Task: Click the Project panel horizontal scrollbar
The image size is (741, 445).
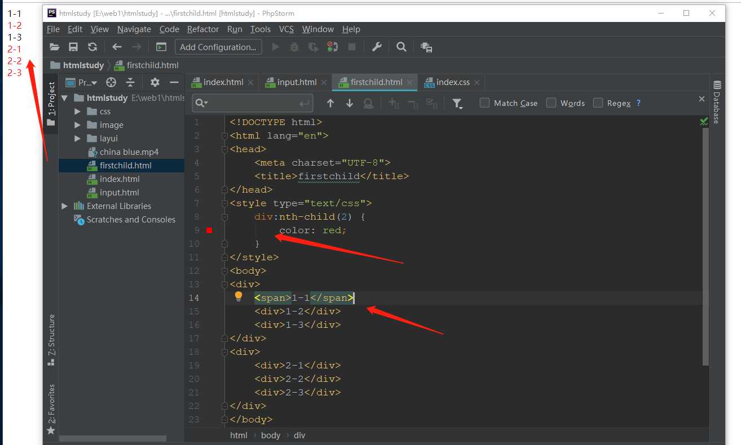Action: (x=112, y=438)
